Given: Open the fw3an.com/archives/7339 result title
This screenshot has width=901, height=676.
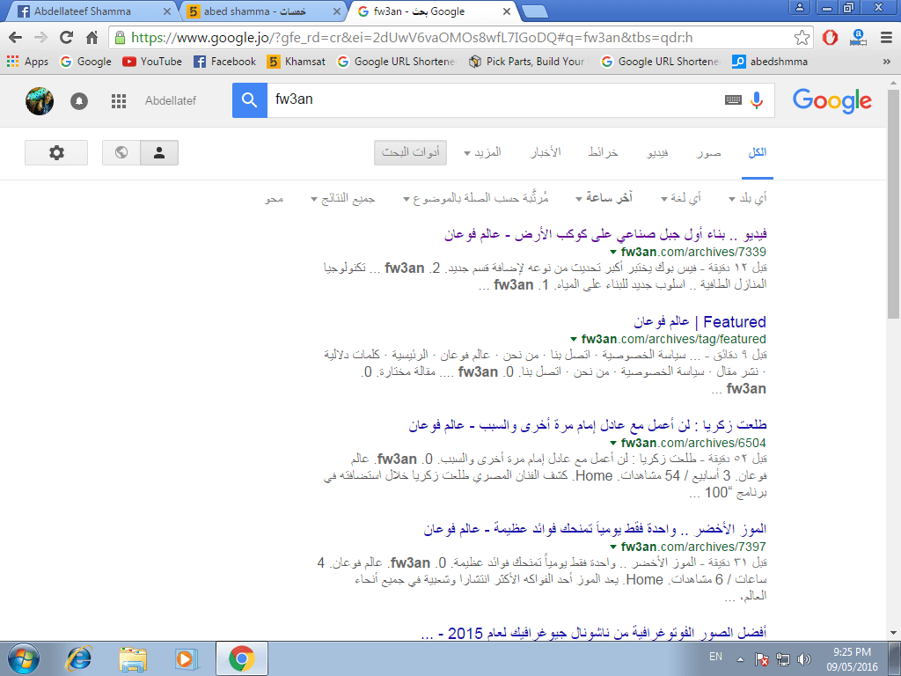Looking at the screenshot, I should (605, 234).
